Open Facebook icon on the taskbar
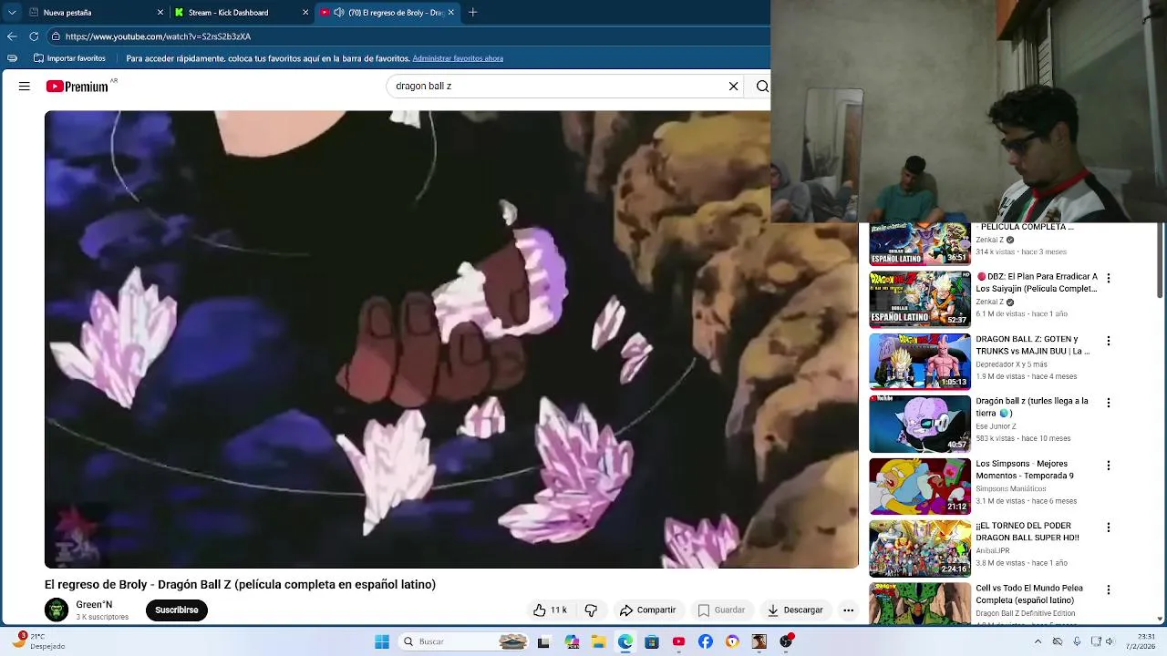The width and height of the screenshot is (1167, 656). pyautogui.click(x=706, y=641)
